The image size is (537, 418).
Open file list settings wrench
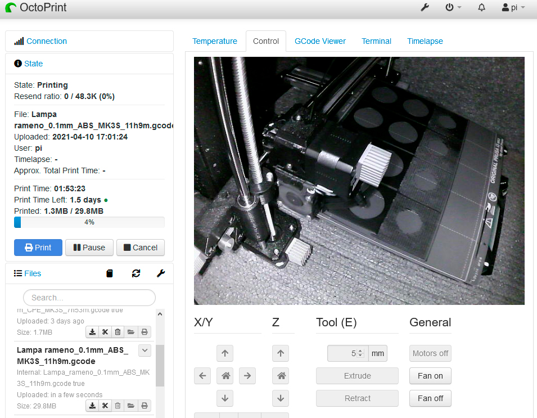pos(160,273)
